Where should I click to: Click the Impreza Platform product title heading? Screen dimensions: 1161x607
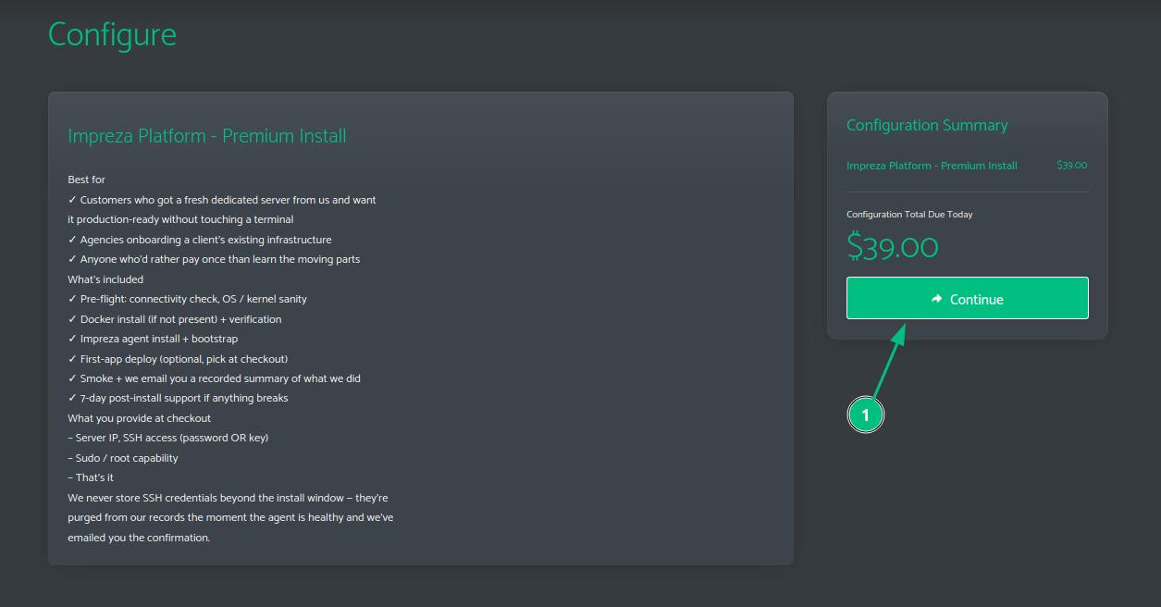[207, 136]
